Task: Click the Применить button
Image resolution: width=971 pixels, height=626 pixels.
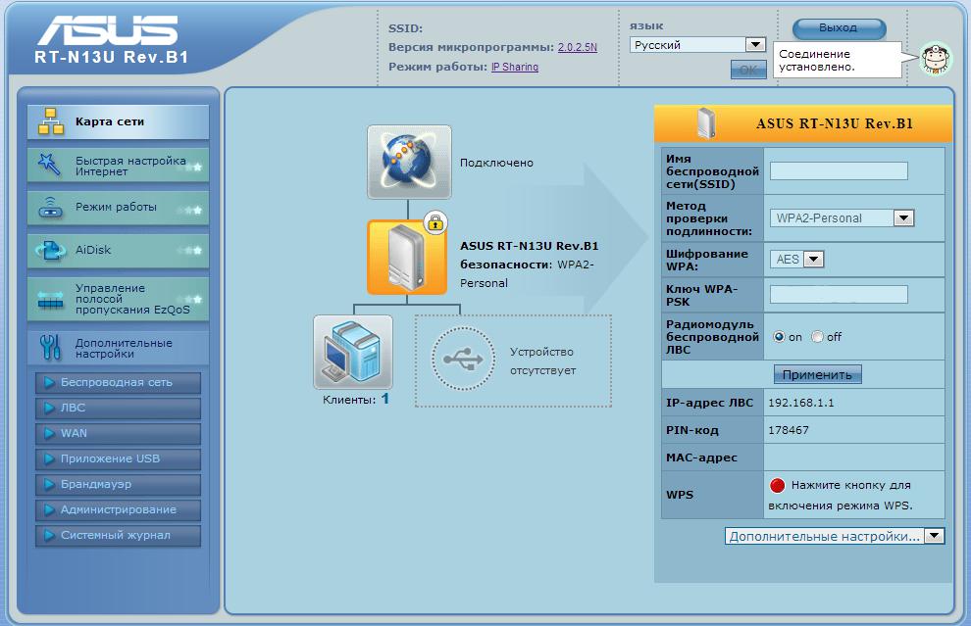Action: [817, 374]
